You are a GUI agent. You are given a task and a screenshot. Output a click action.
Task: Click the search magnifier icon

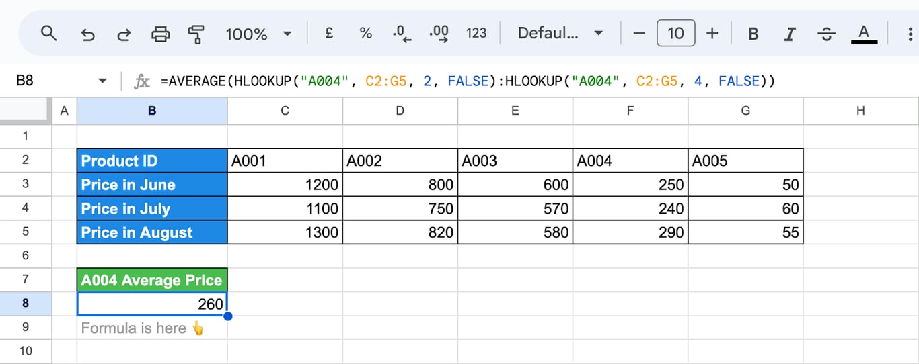tap(48, 33)
